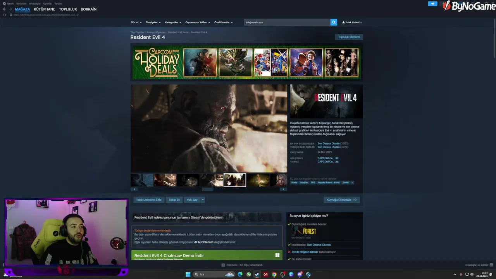Click the screenshot strip horizontal scrollbar handle
The width and height of the screenshot is (496, 279).
click(207, 189)
